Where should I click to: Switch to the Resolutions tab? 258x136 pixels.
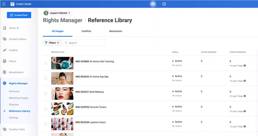point(116,31)
